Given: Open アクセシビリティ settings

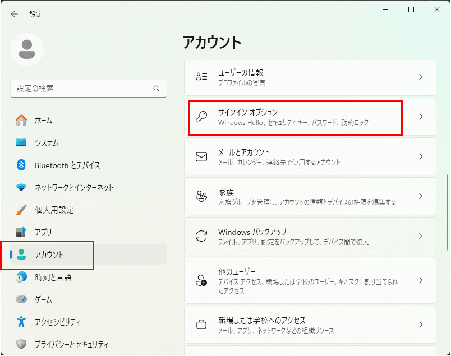Looking at the screenshot, I should [58, 322].
